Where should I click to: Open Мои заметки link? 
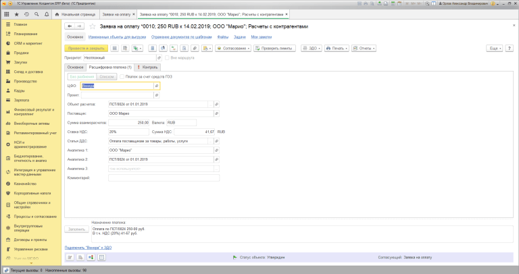[x=261, y=37]
